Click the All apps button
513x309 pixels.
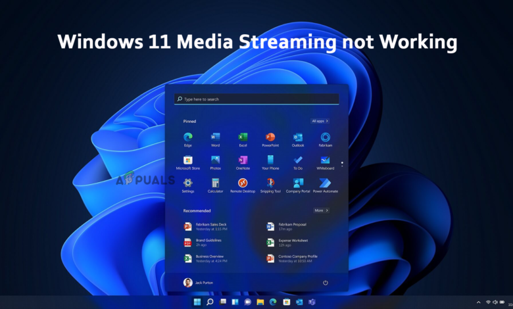pos(320,121)
